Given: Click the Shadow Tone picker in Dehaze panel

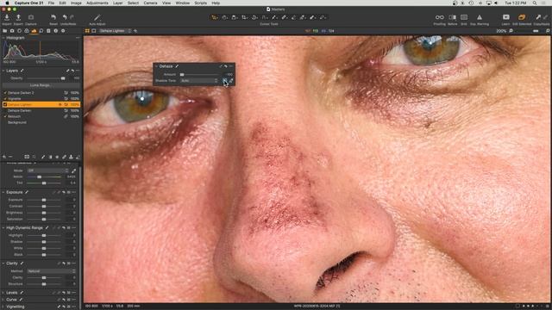Looking at the screenshot, I should pos(231,81).
